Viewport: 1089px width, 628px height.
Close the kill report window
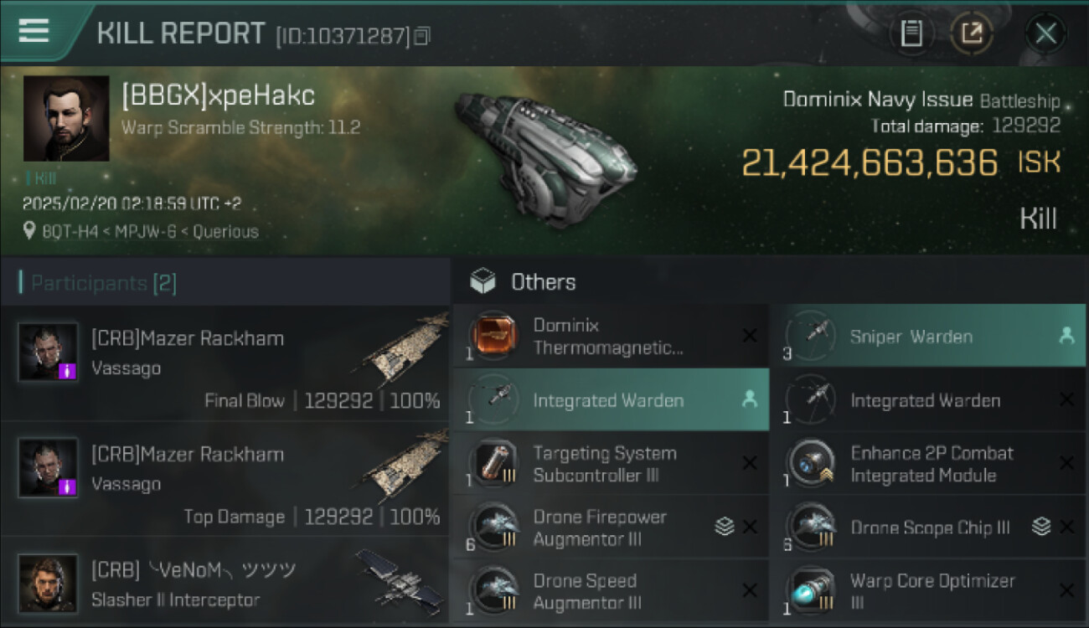1045,33
